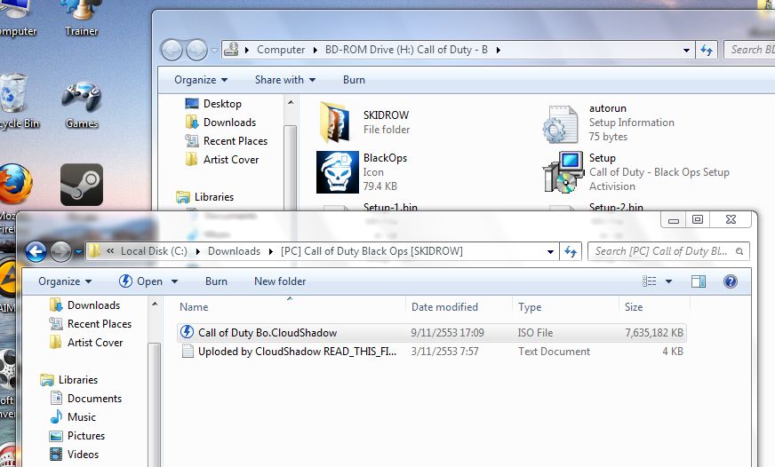Open the Trainer desktop shortcut
The width and height of the screenshot is (775, 467).
[x=82, y=19]
